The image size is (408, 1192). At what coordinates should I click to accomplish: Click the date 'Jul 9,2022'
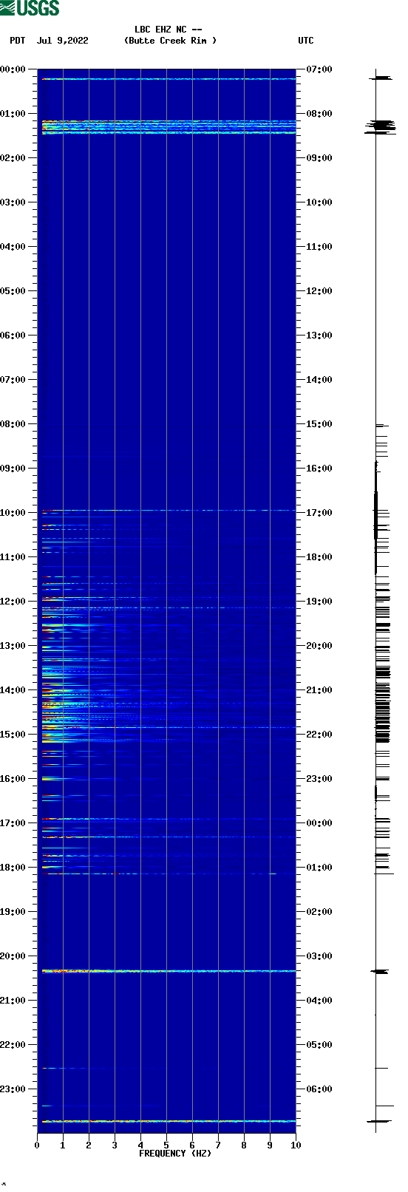tap(63, 41)
